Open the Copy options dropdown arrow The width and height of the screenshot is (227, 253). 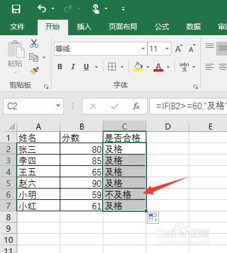(x=44, y=58)
